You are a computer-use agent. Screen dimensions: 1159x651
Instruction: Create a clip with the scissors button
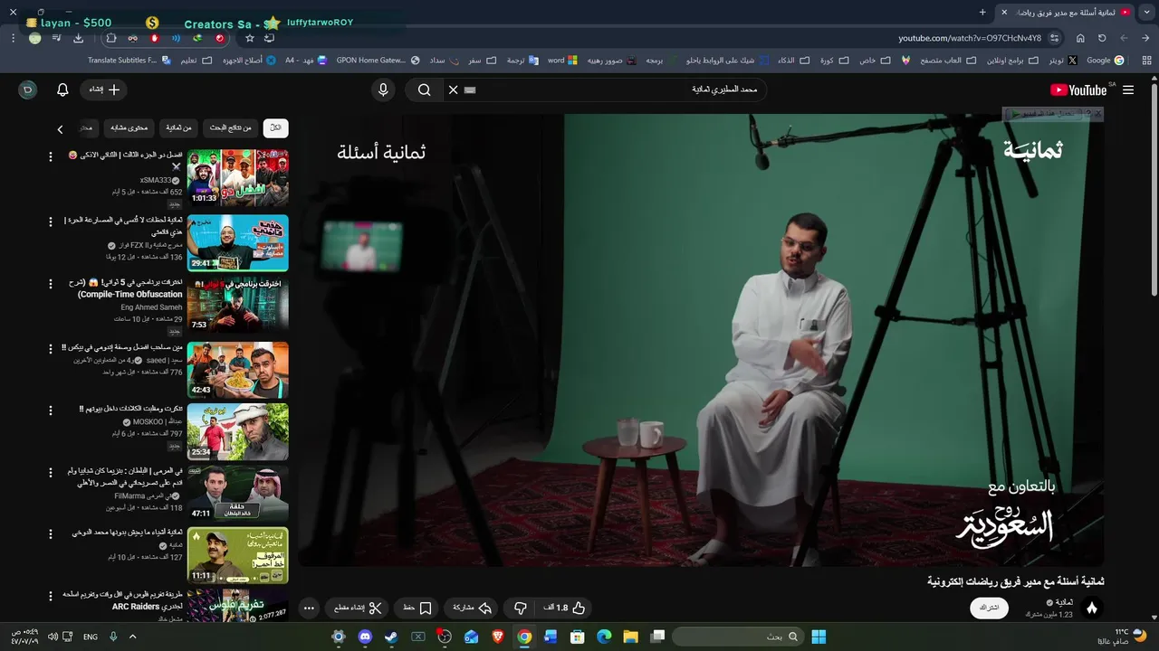[x=358, y=608]
